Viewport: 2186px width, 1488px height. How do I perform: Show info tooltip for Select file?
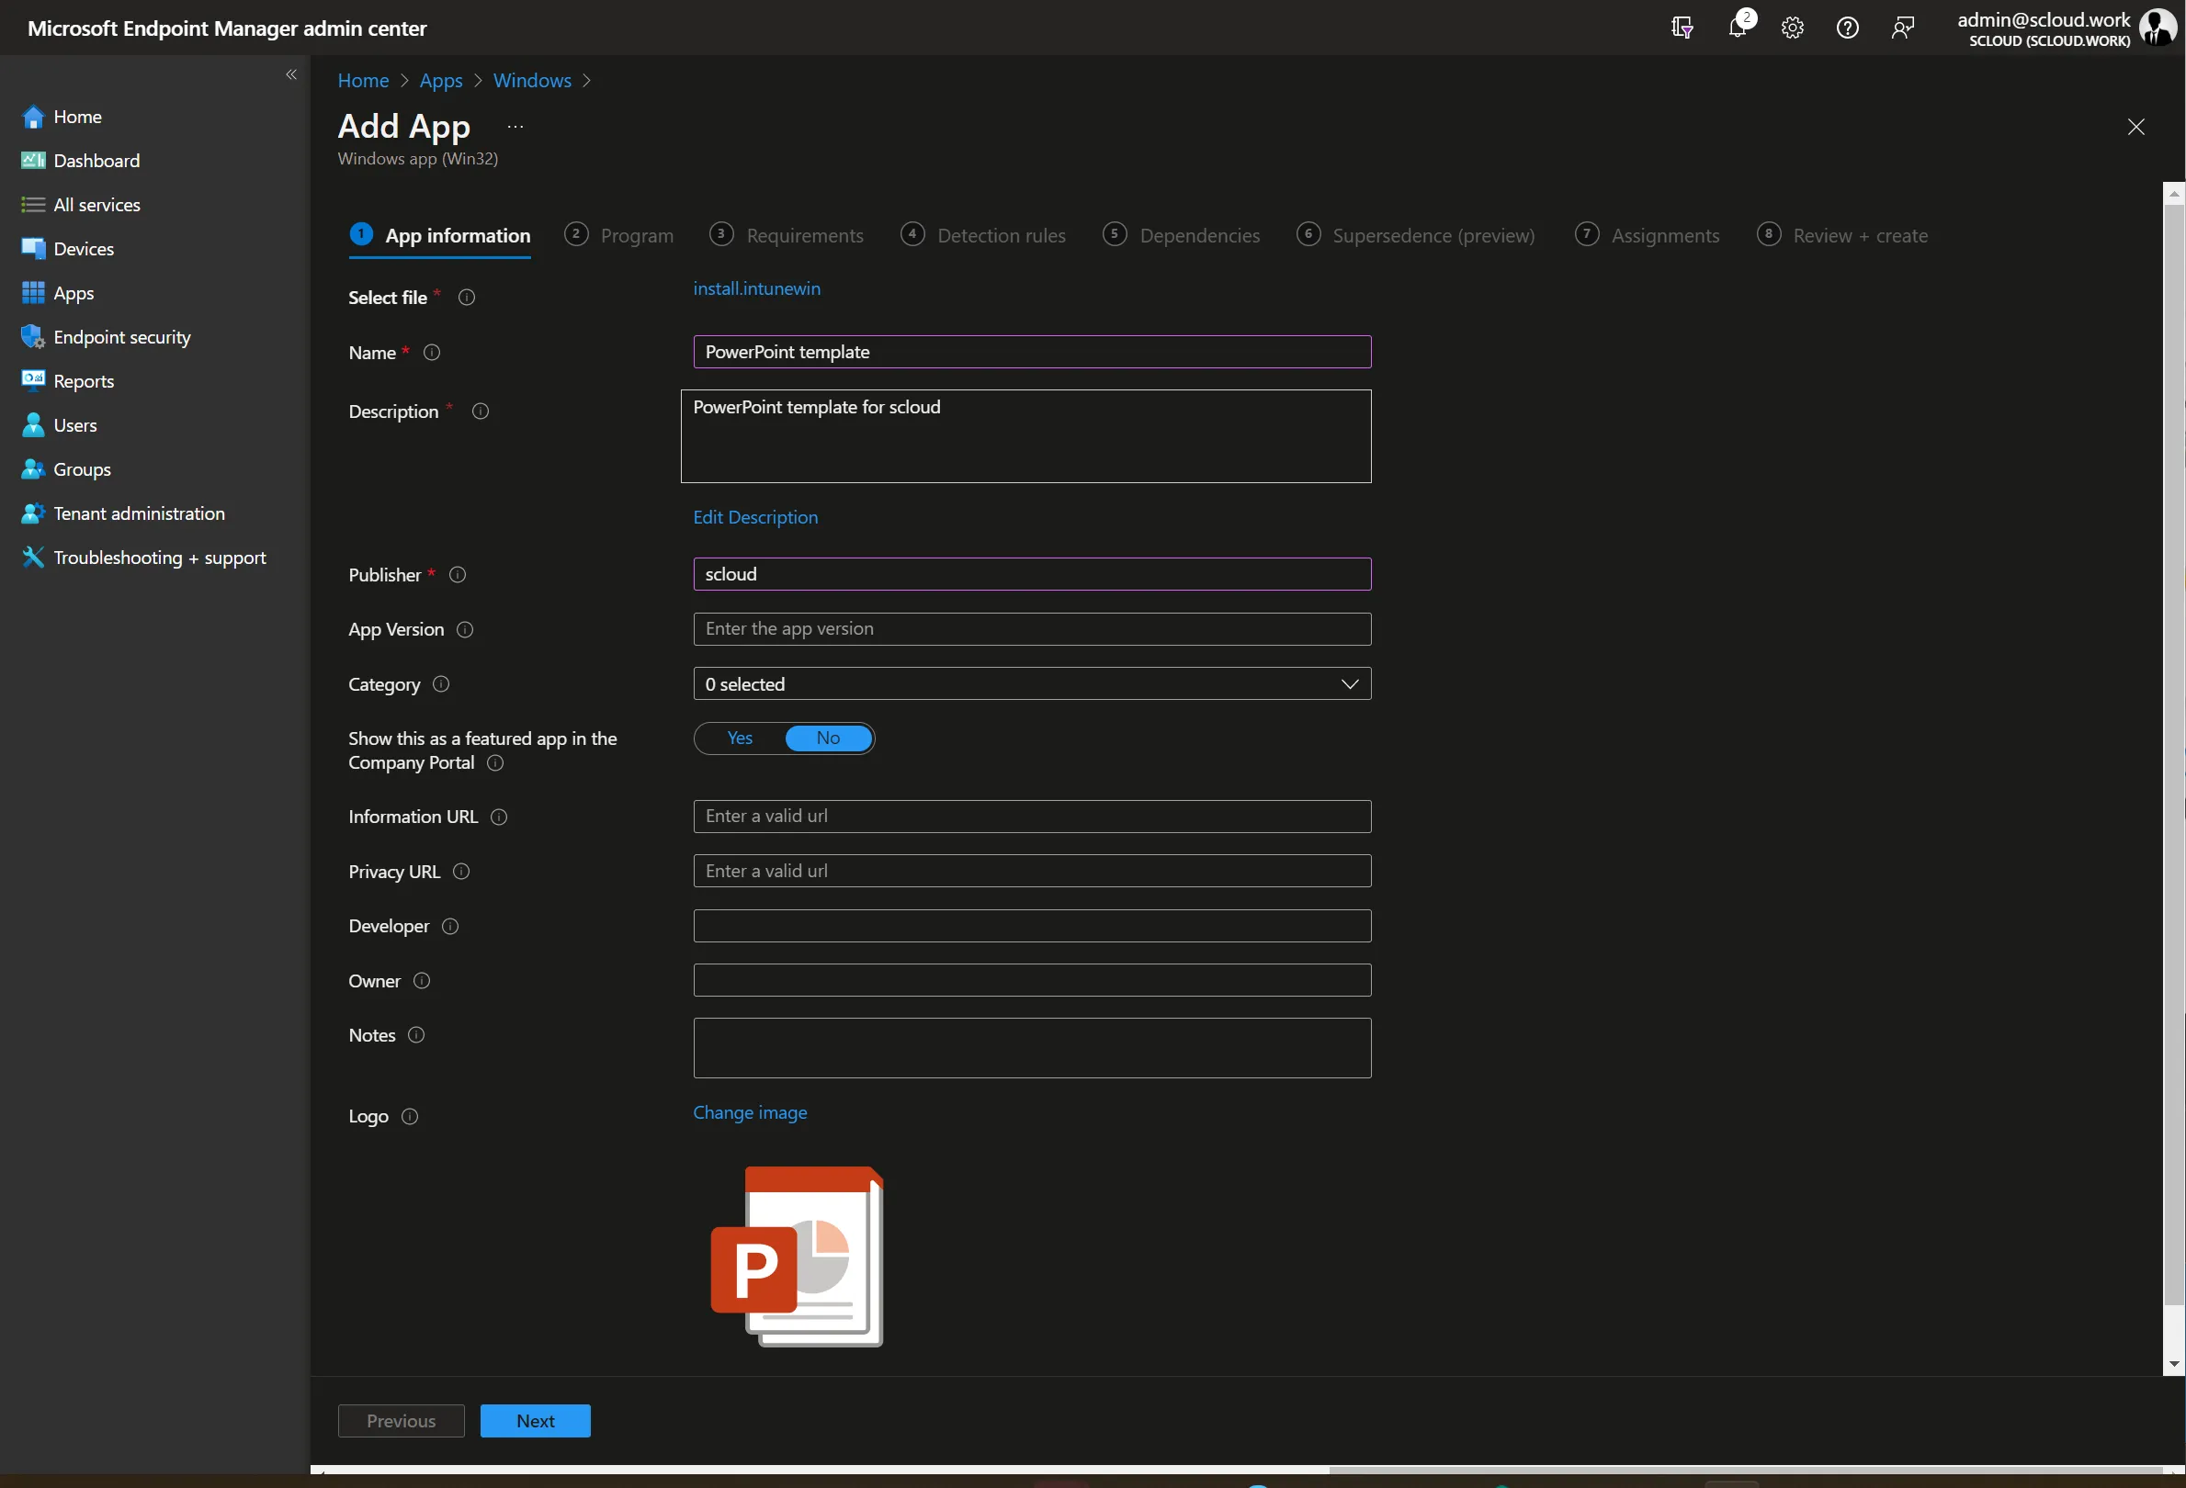click(x=467, y=298)
